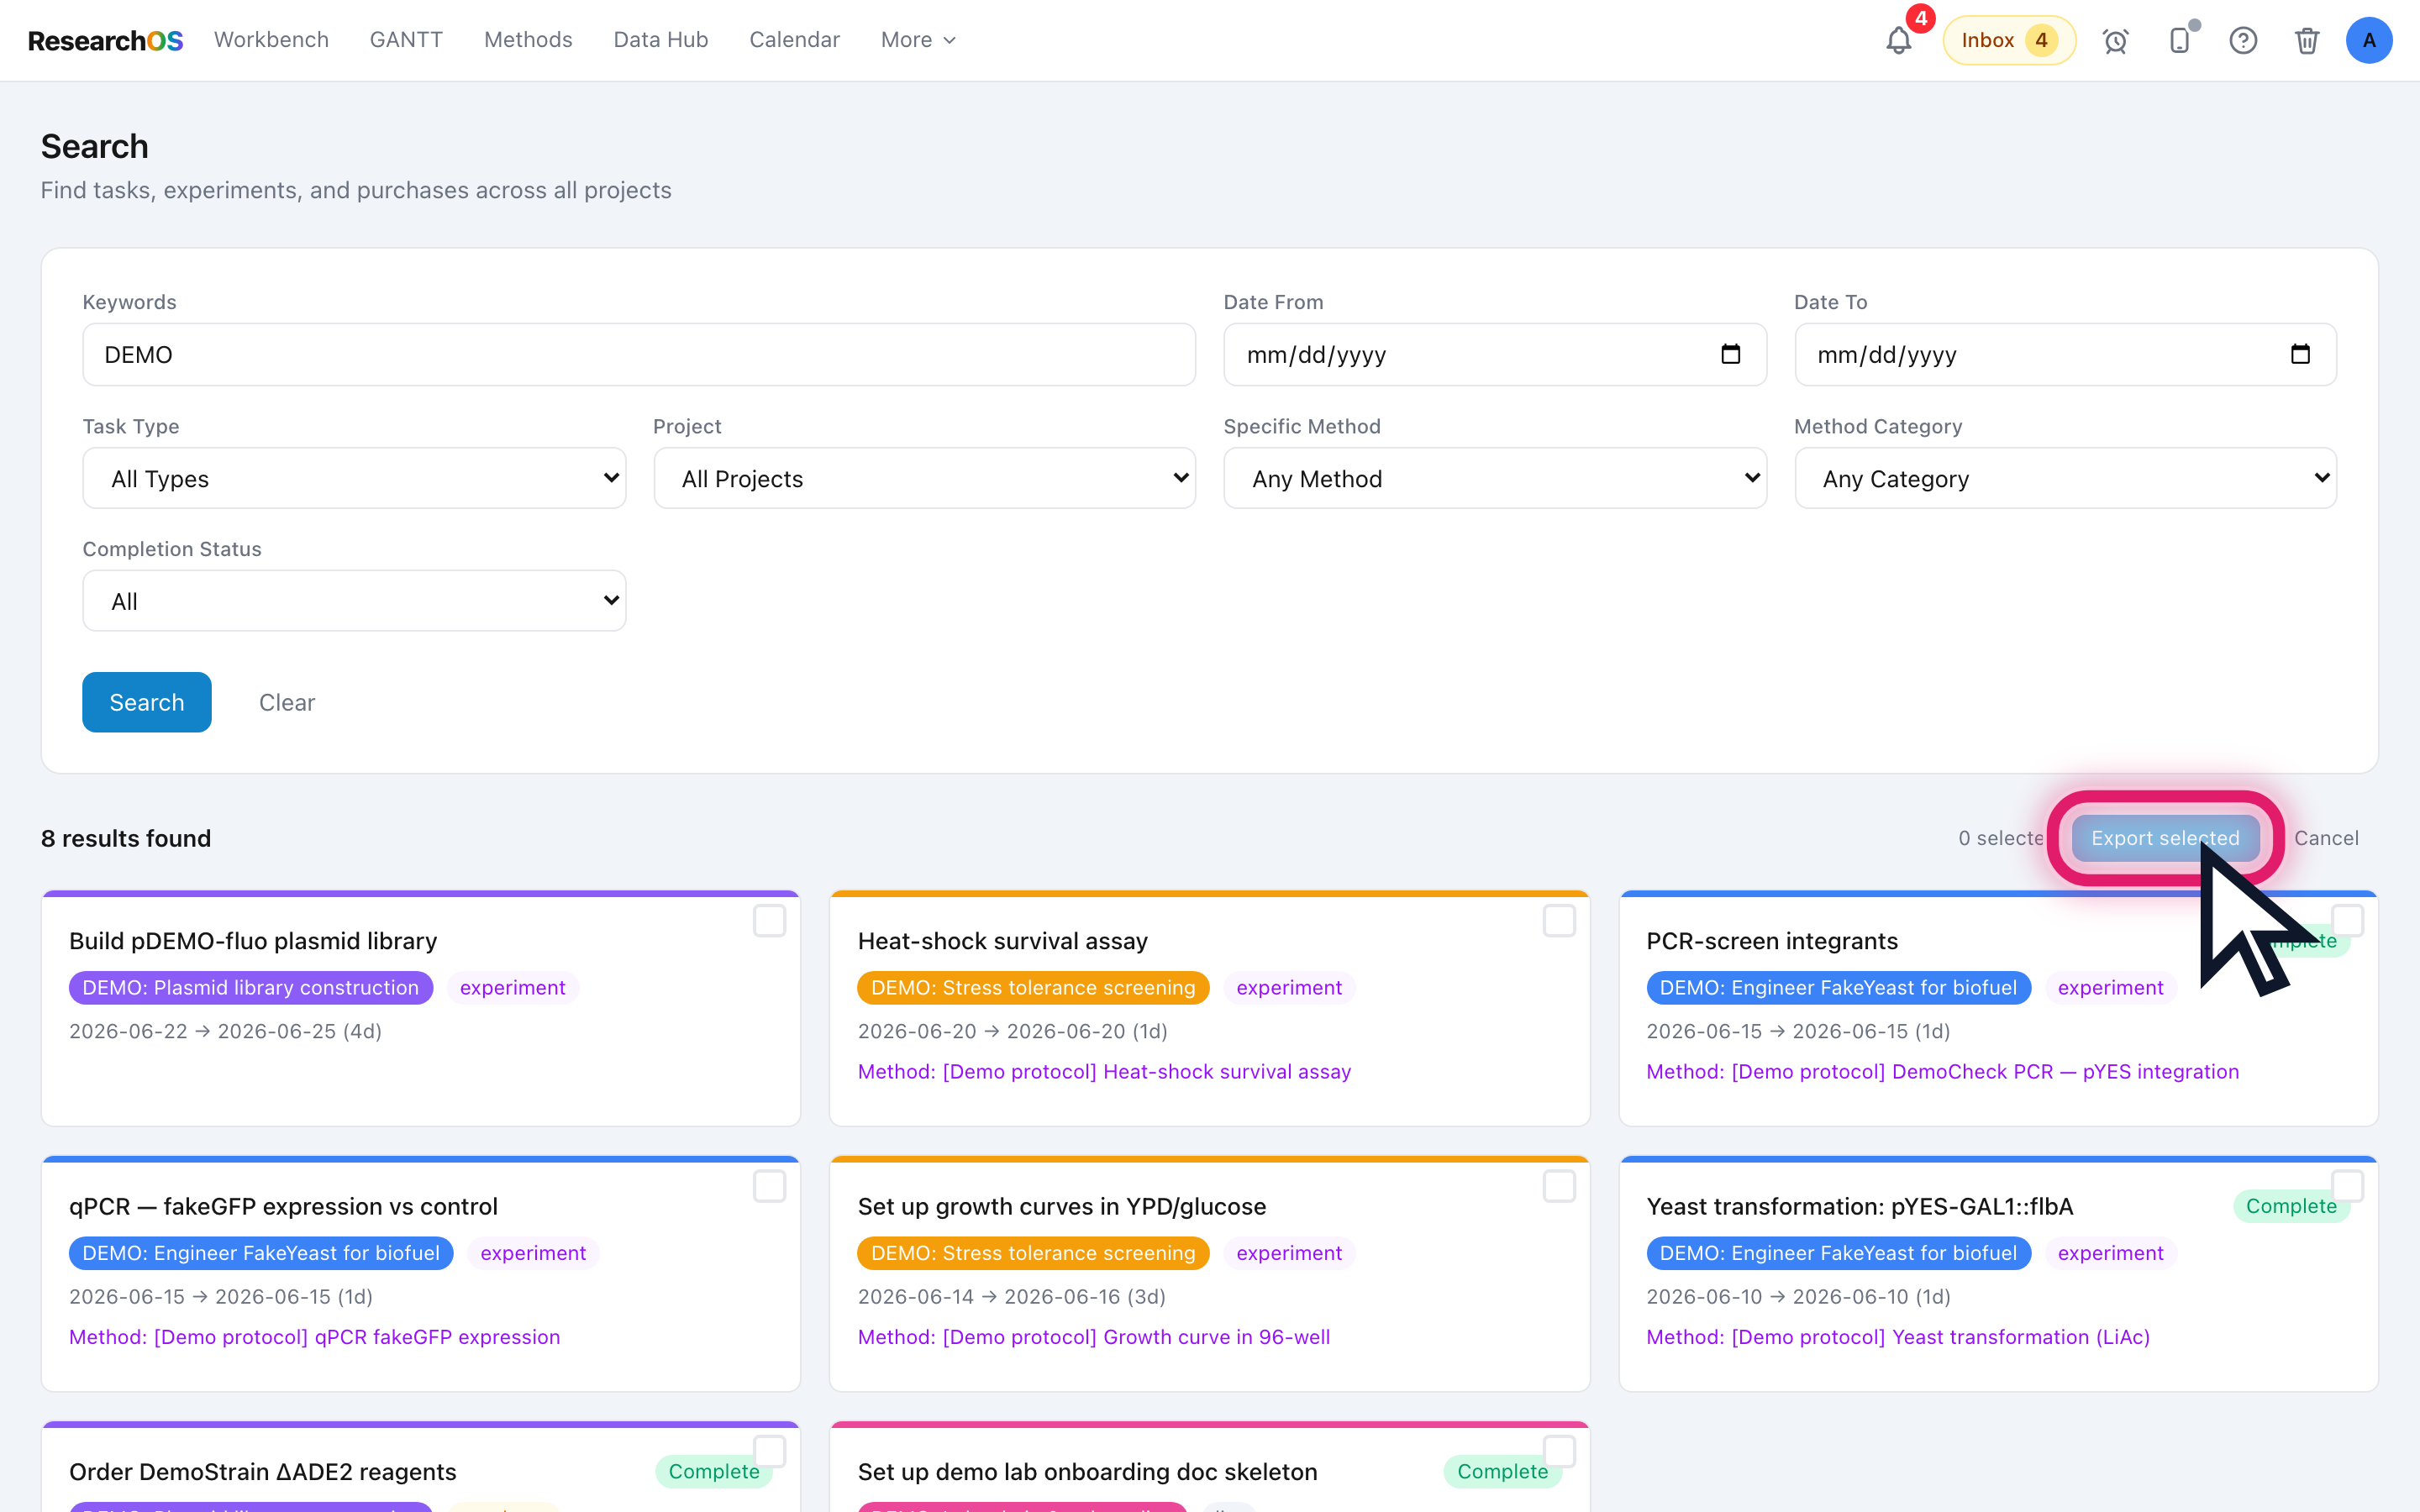Viewport: 2420px width, 1512px height.
Task: Click the Complete badge on Order DemoStrain card
Action: tap(713, 1471)
